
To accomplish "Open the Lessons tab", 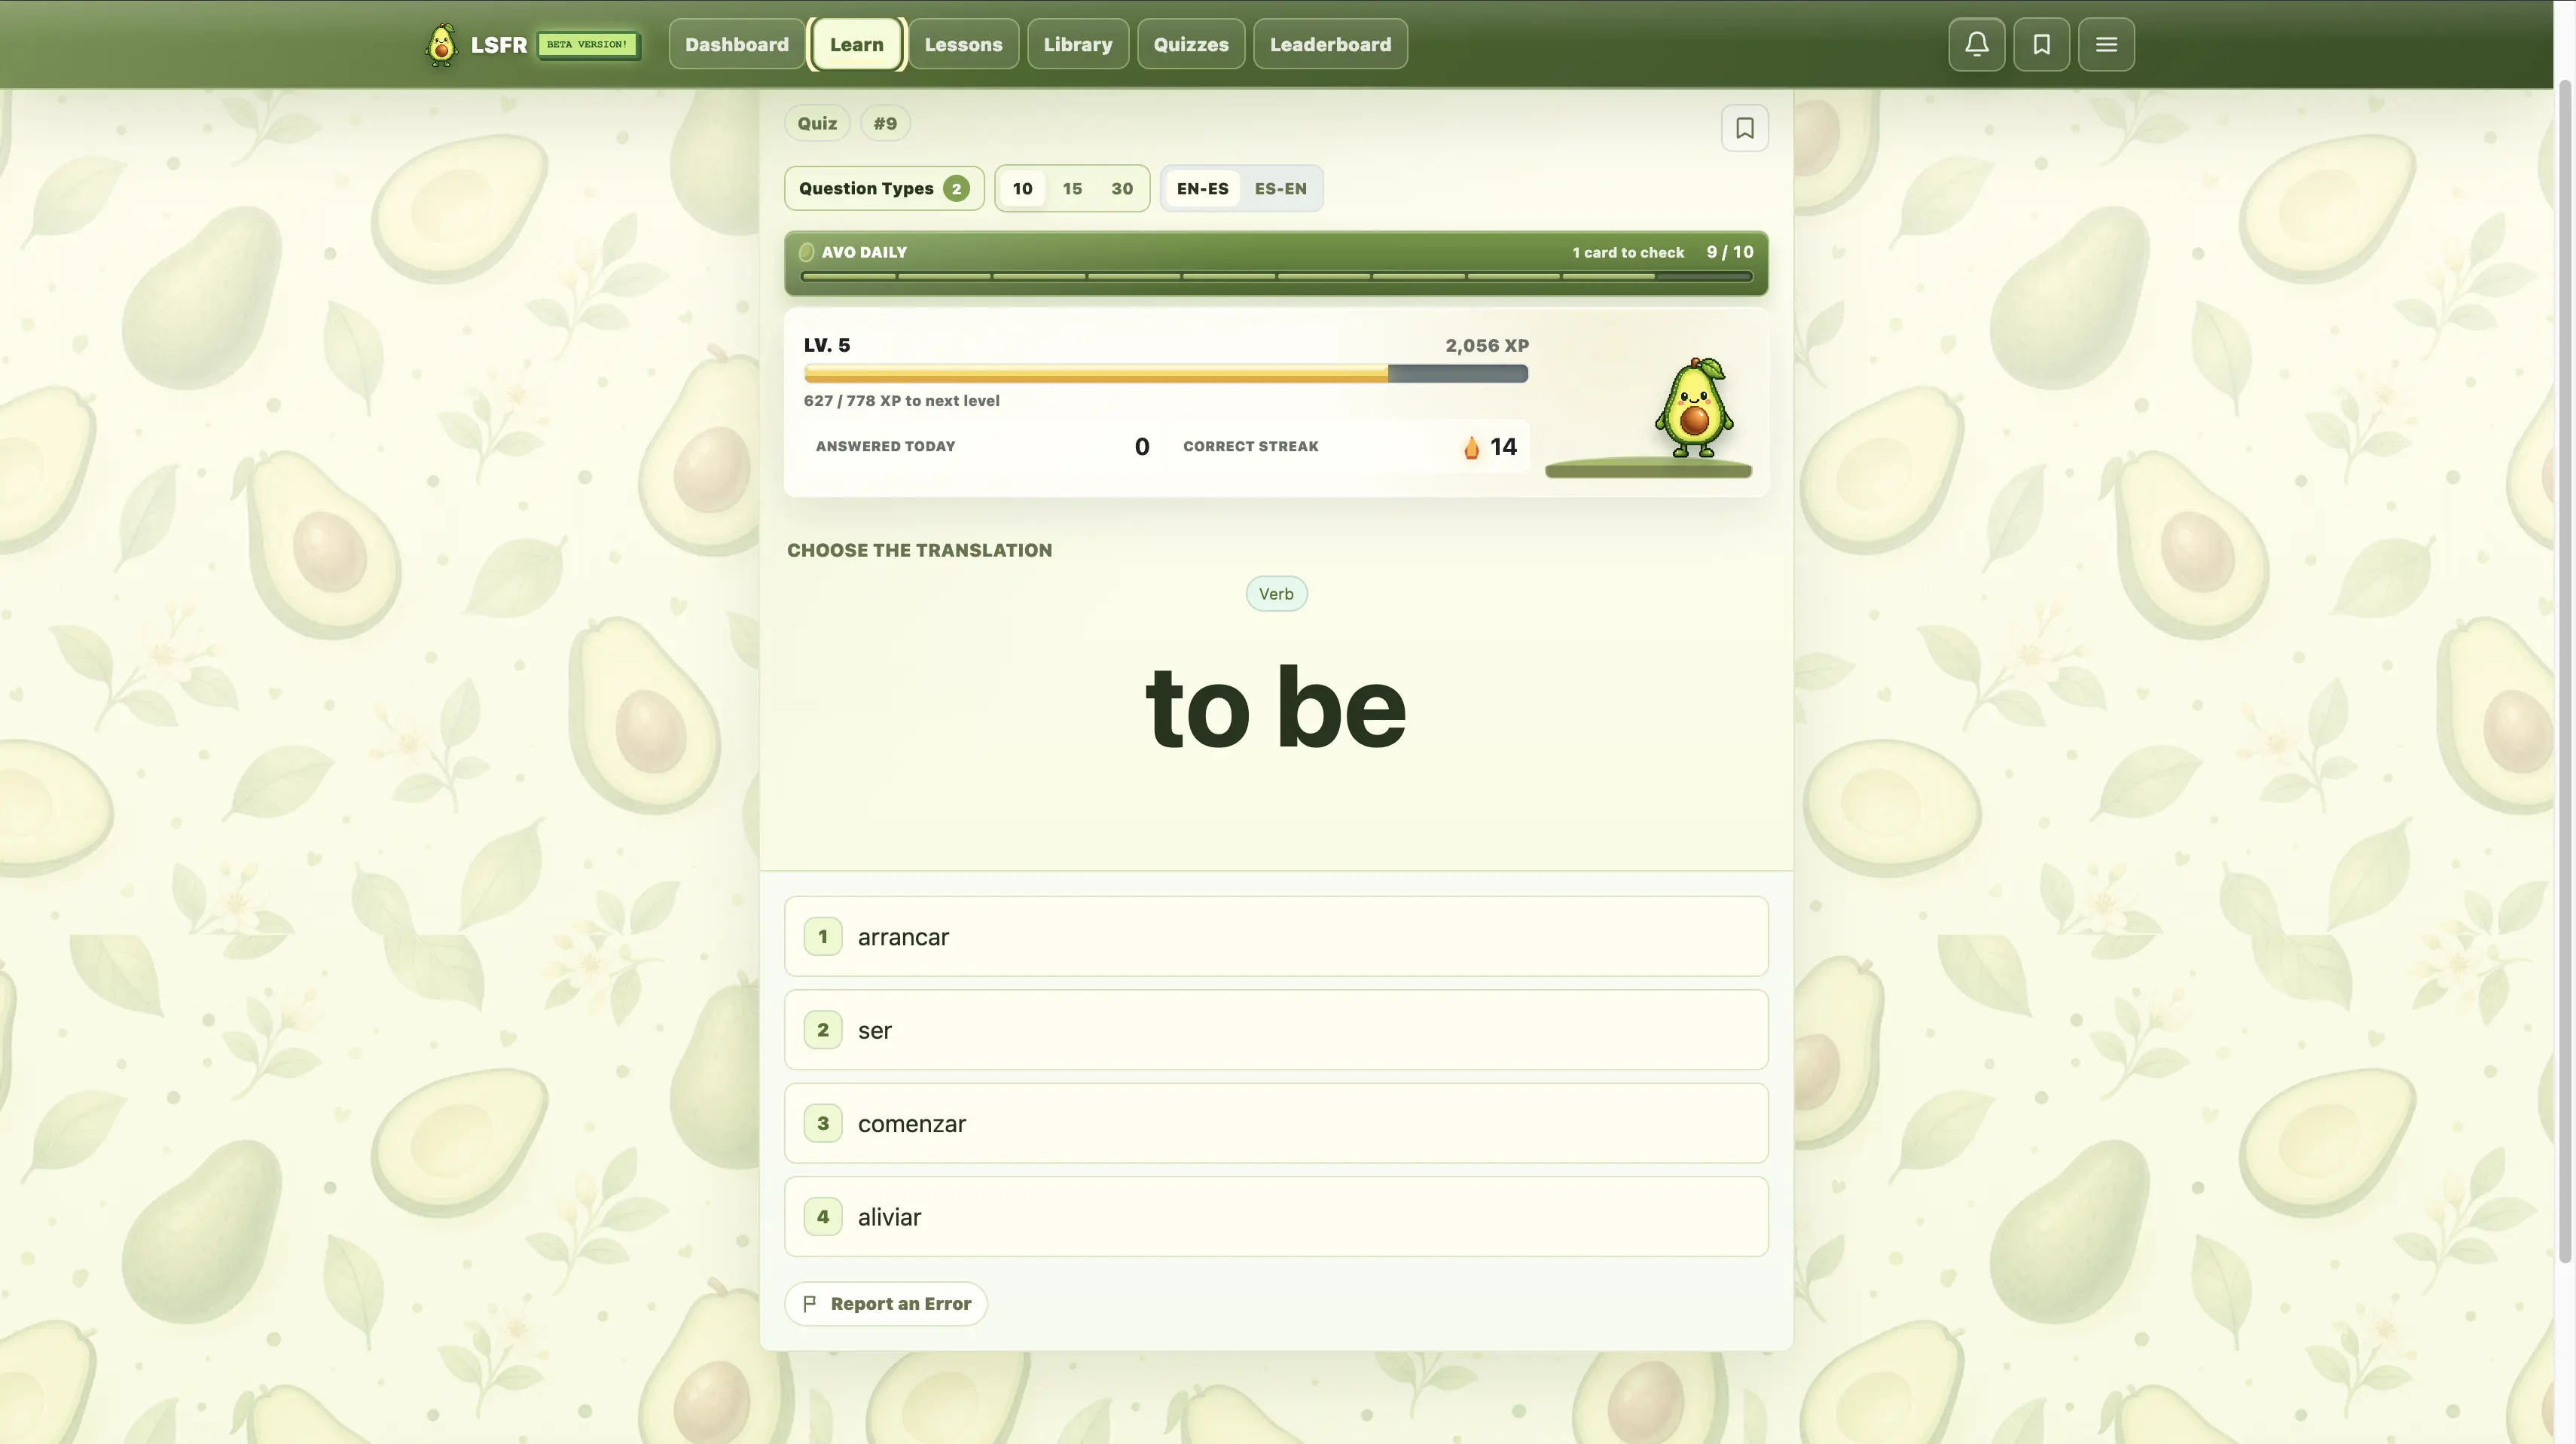I will pos(963,44).
